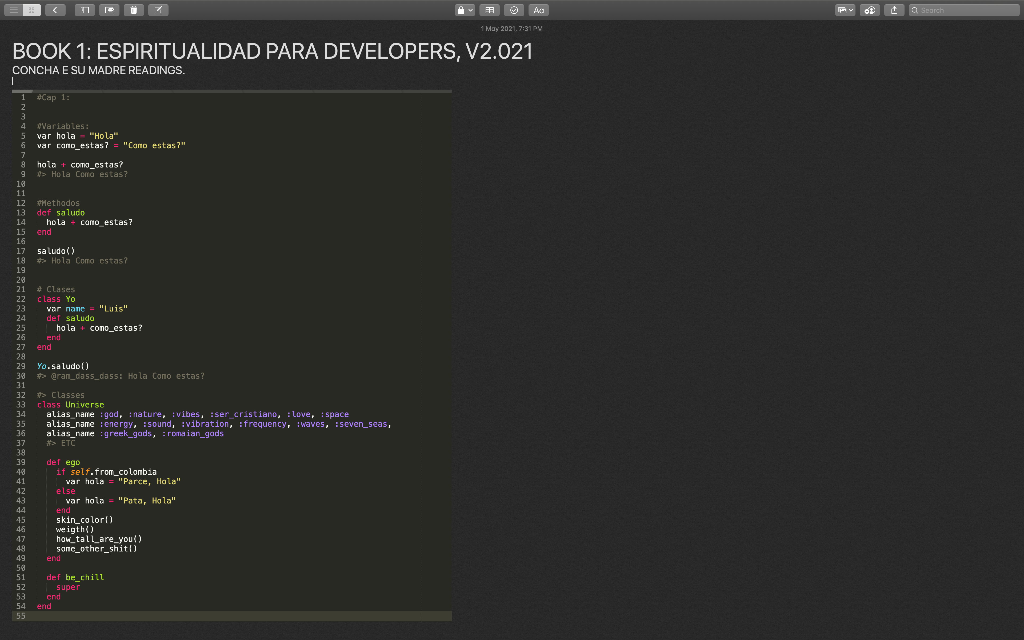
Task: Click the alias_name line starting ':god'
Action: coord(198,414)
